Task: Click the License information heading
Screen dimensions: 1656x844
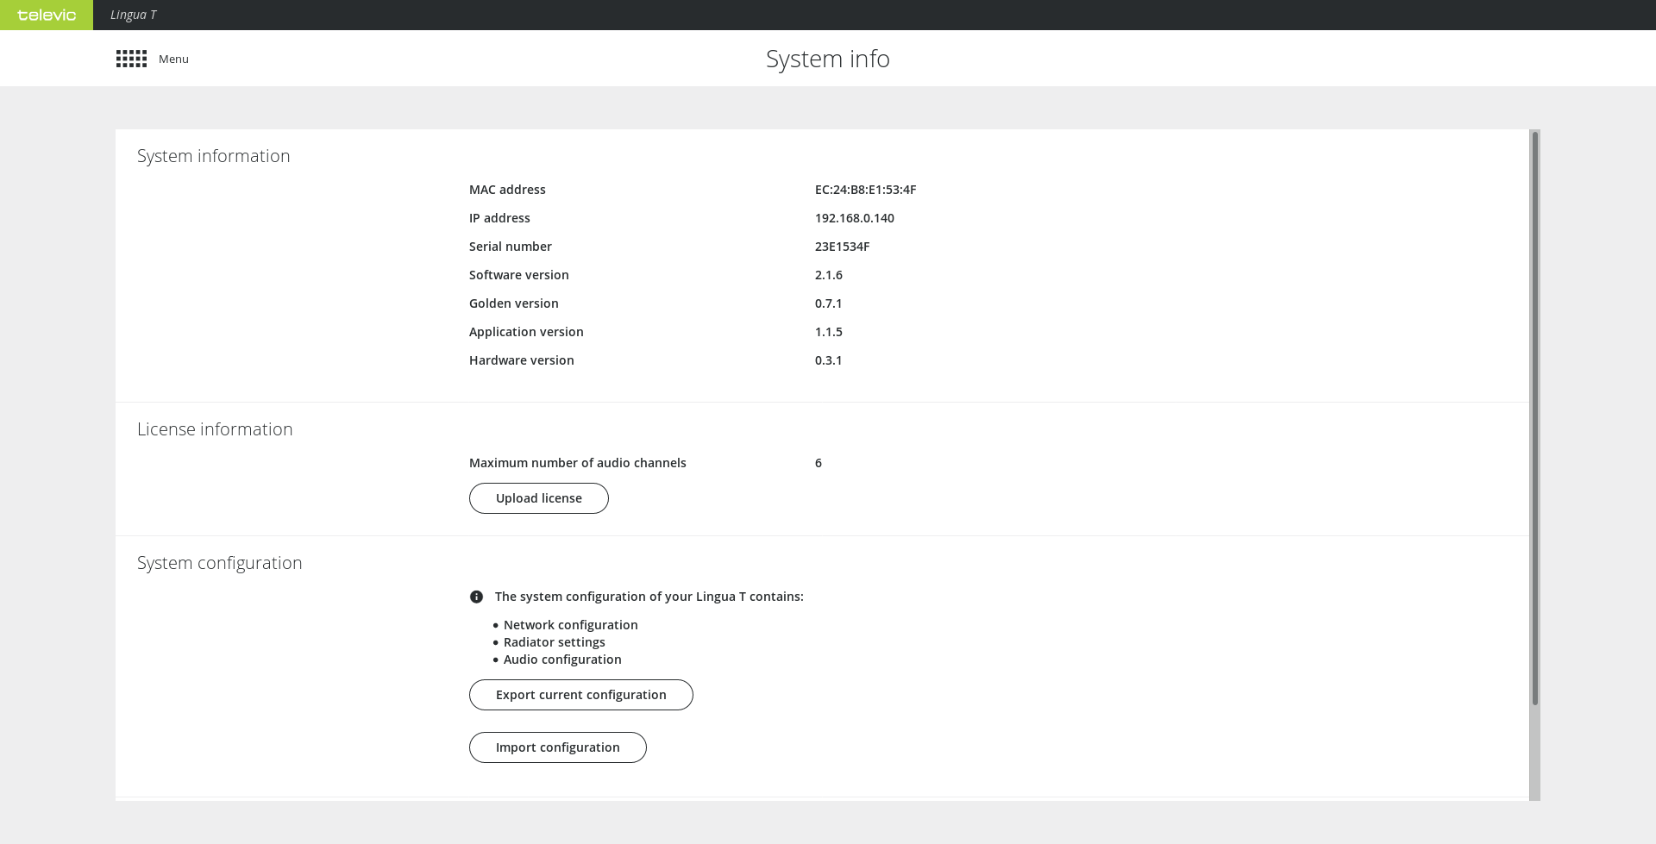Action: click(215, 429)
